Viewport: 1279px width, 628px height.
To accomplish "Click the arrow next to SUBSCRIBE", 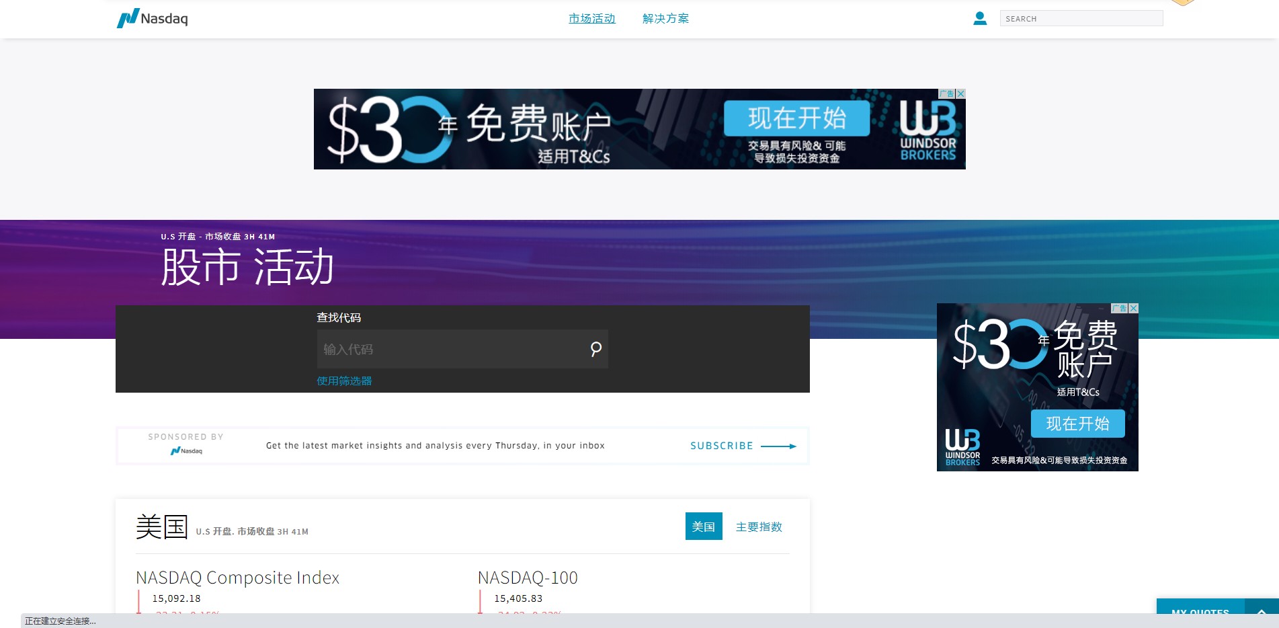I will point(778,446).
